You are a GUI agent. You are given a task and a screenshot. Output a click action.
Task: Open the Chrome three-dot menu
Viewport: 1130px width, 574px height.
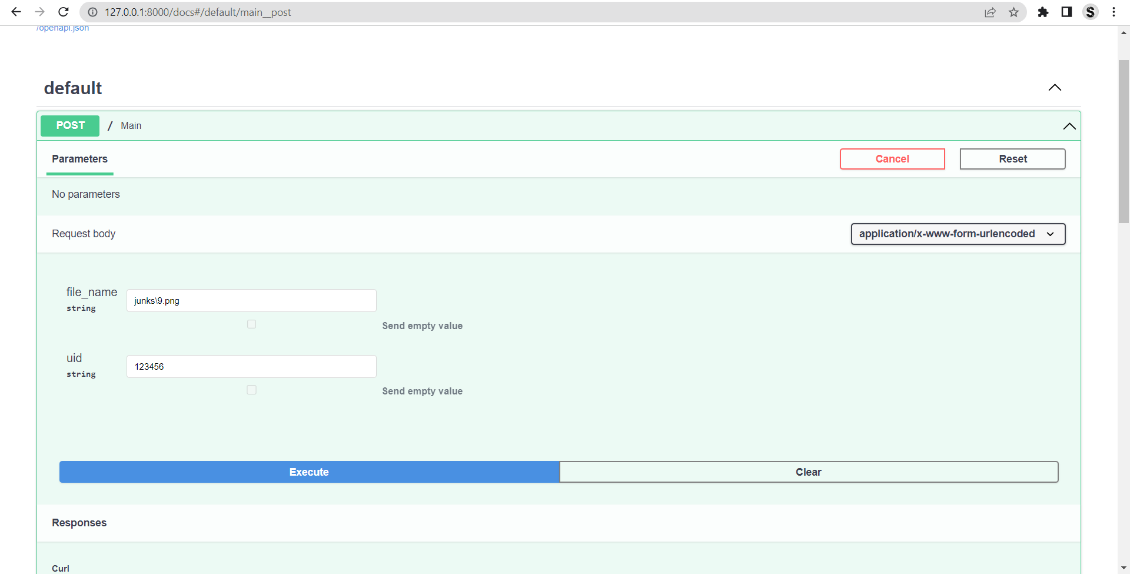1114,12
